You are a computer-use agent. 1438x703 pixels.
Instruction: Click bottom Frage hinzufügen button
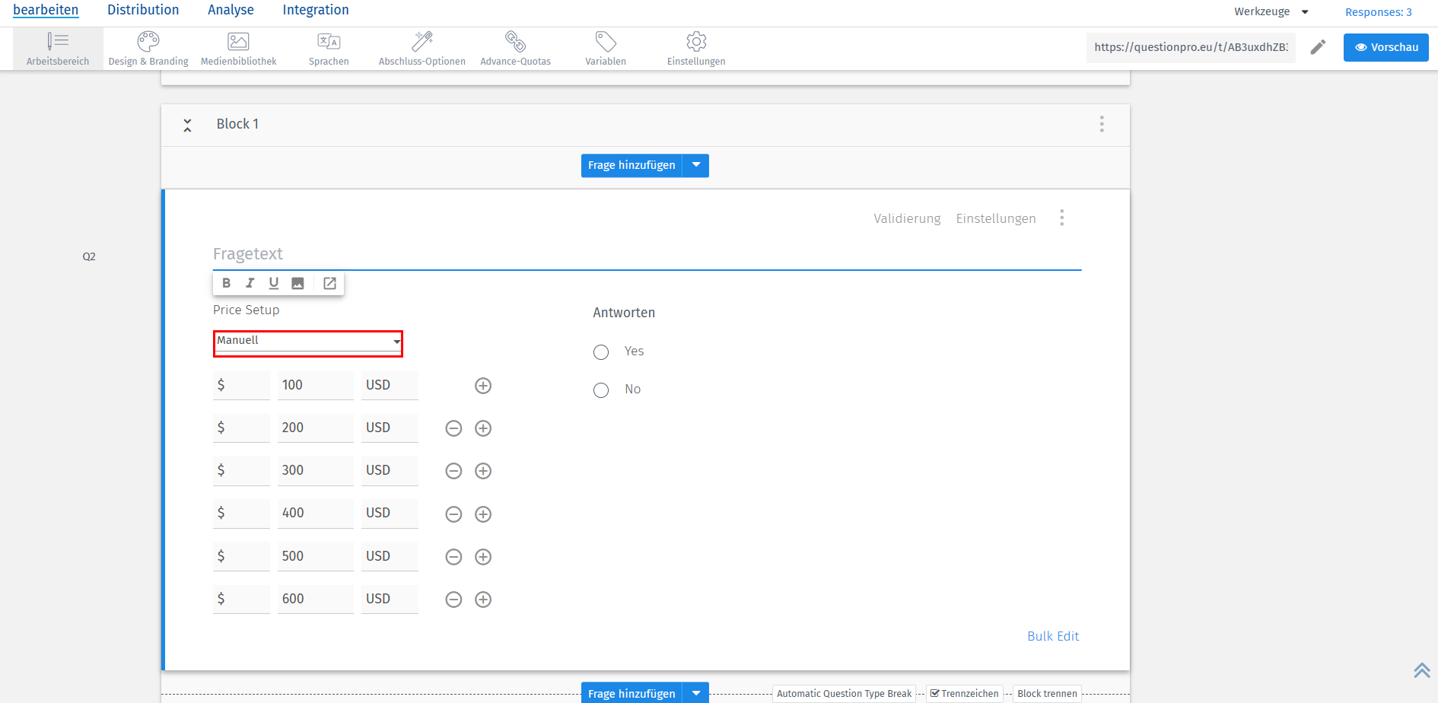[632, 693]
